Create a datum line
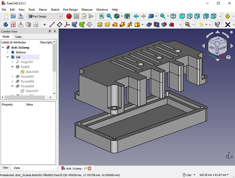The height and width of the screenshot is (178, 235). pos(52,24)
